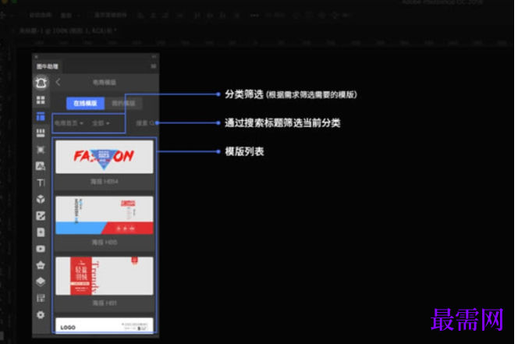
Task: Click the add page plus sidebar icon
Action: tap(41, 232)
